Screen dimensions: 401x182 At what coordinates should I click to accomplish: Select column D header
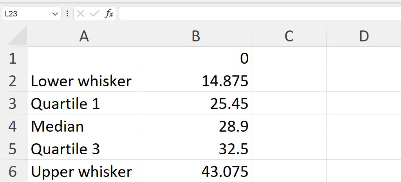364,36
